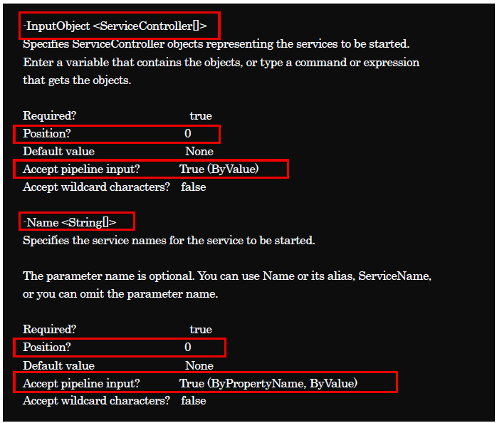Click 'or you can omit the parameter name.'

coord(120,294)
